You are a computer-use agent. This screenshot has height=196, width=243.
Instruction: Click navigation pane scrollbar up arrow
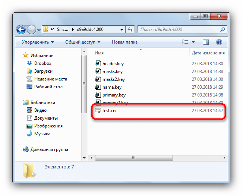pyautogui.click(x=84, y=51)
